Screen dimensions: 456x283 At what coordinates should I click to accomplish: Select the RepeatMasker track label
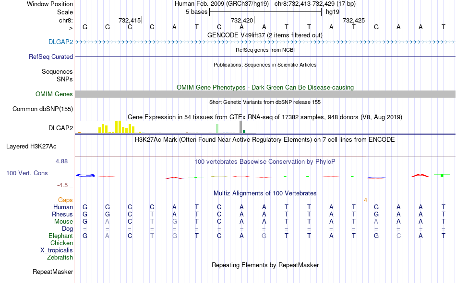(x=53, y=272)
